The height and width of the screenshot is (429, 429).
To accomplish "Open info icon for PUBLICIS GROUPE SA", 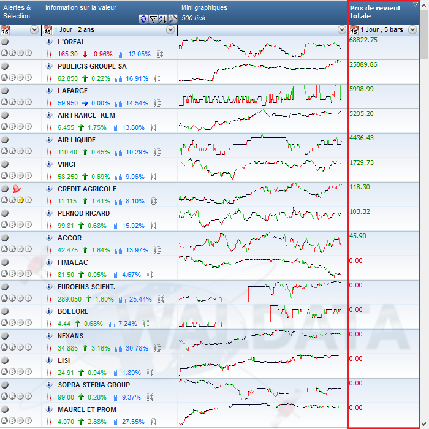I will (49, 66).
